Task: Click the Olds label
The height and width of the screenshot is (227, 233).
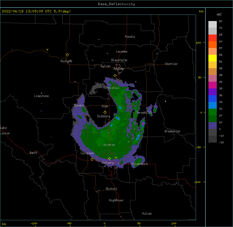Action: tap(105, 106)
